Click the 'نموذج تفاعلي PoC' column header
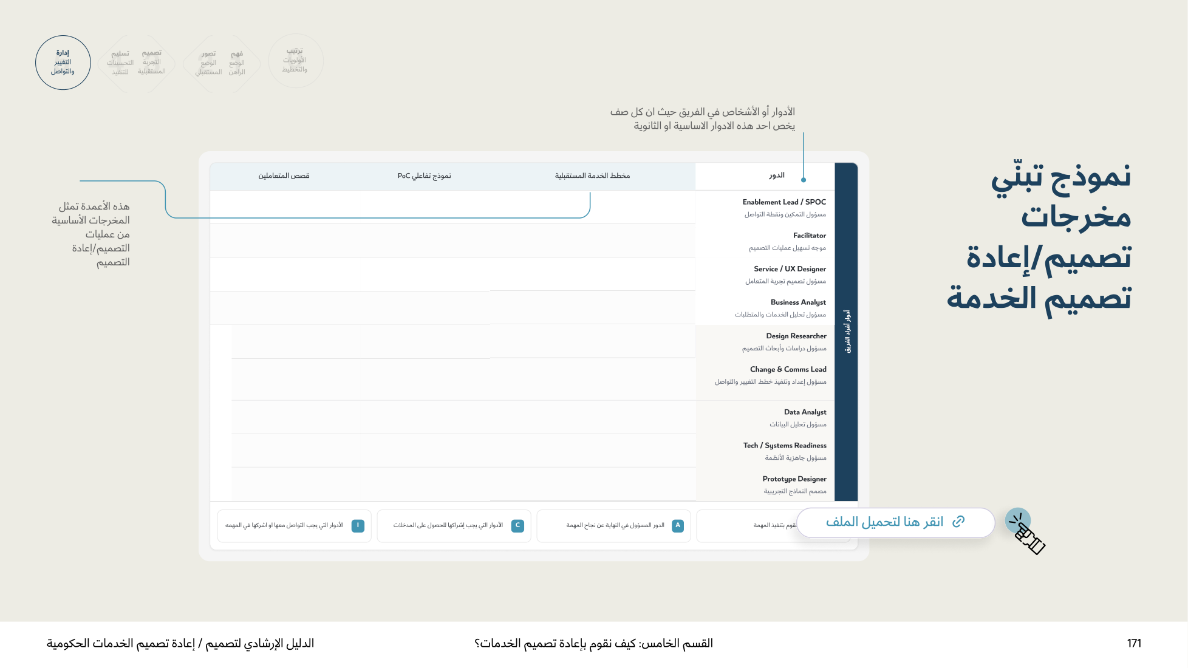Viewport: 1188px width, 668px height. click(424, 176)
